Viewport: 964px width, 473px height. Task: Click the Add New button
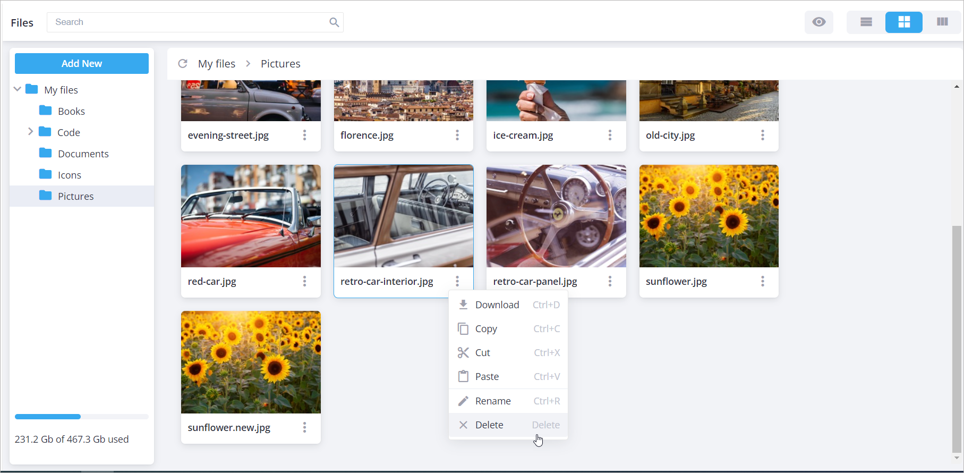(82, 64)
